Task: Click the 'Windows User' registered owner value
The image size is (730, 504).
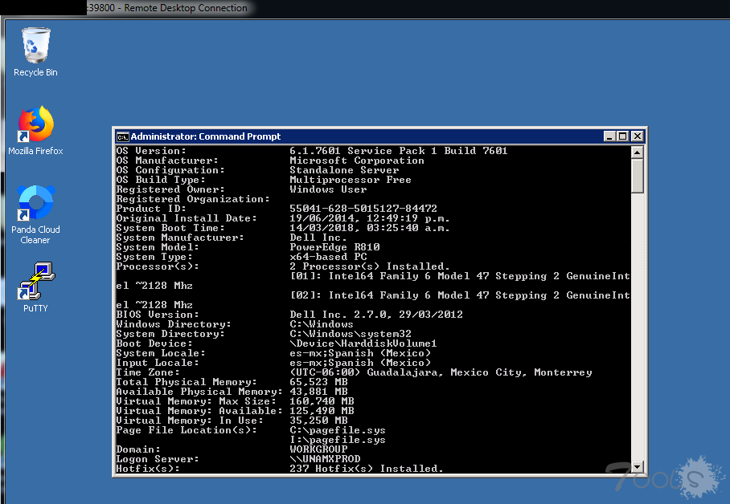Action: (x=328, y=189)
